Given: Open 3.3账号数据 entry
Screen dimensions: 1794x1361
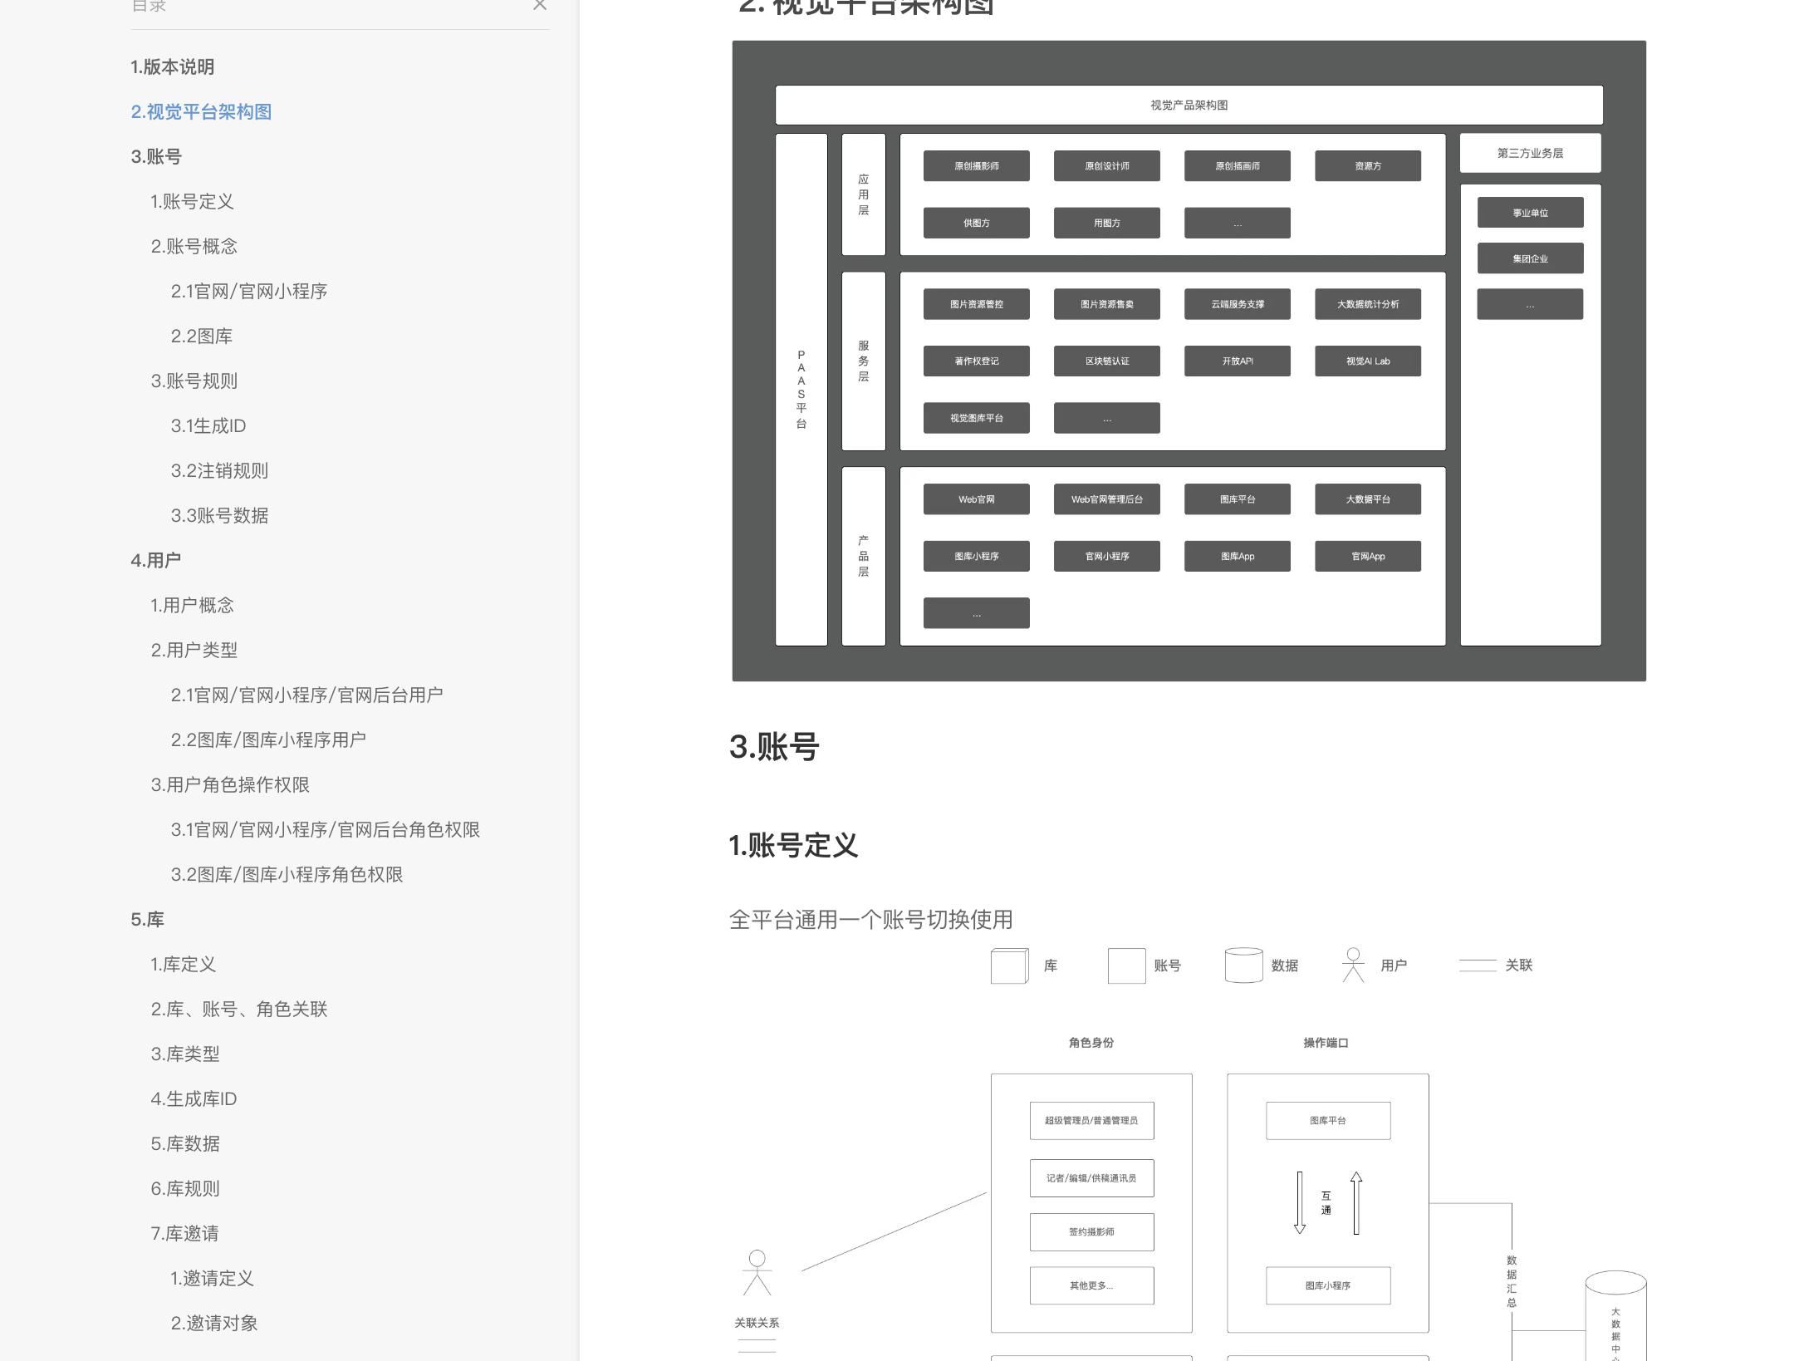Looking at the screenshot, I should (x=220, y=515).
